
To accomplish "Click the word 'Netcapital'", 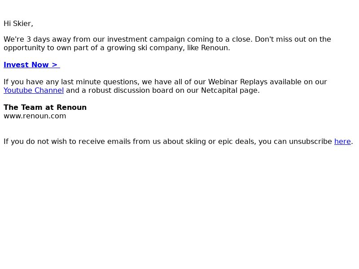I will [220, 90].
